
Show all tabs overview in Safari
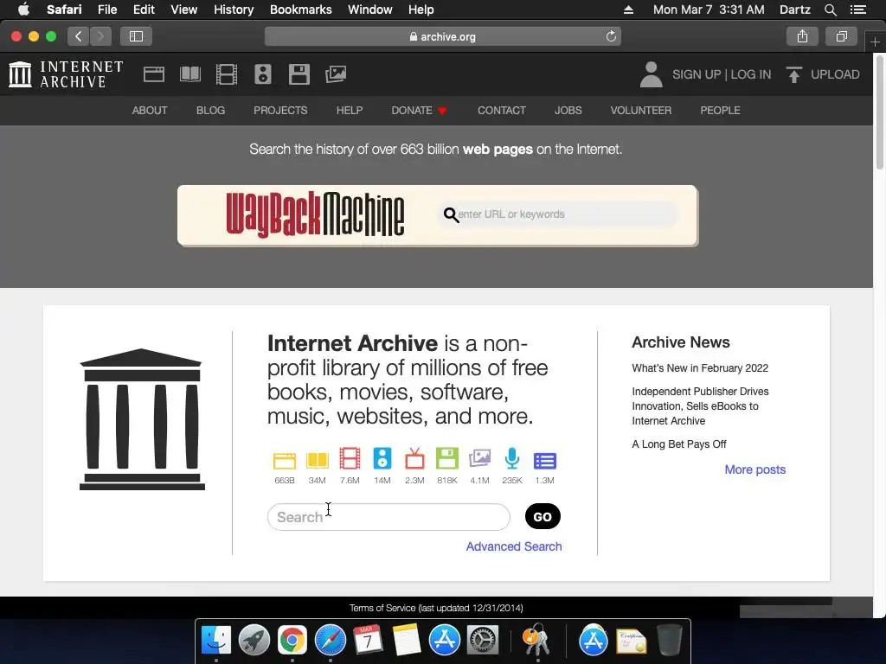(x=841, y=36)
